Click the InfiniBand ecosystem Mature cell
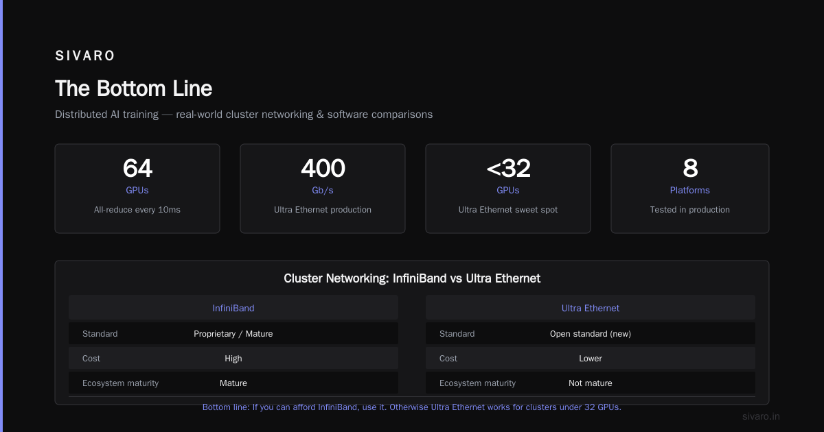This screenshot has height=432, width=824. click(233, 383)
